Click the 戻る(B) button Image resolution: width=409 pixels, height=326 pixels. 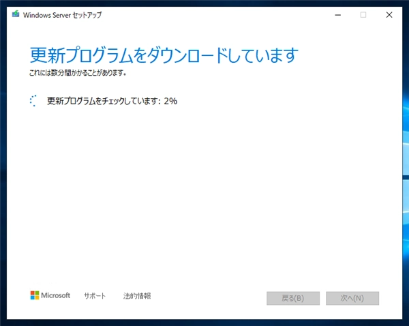point(293,298)
